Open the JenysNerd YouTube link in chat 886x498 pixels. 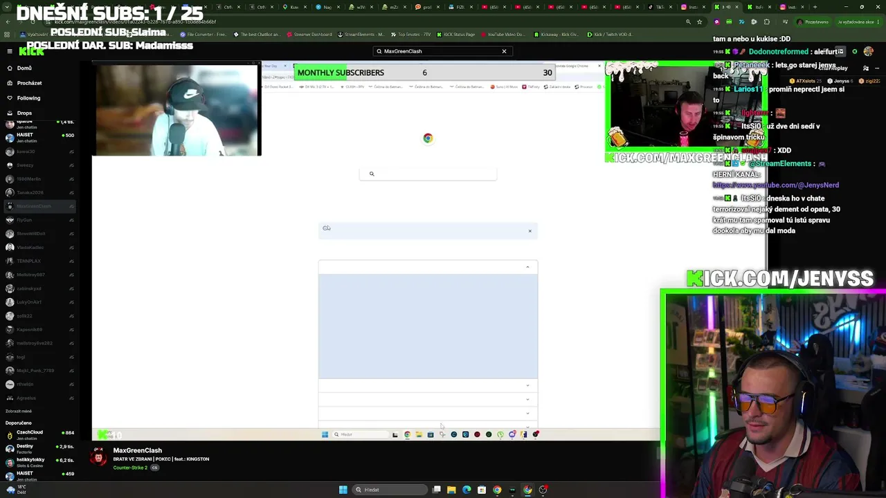pyautogui.click(x=775, y=185)
